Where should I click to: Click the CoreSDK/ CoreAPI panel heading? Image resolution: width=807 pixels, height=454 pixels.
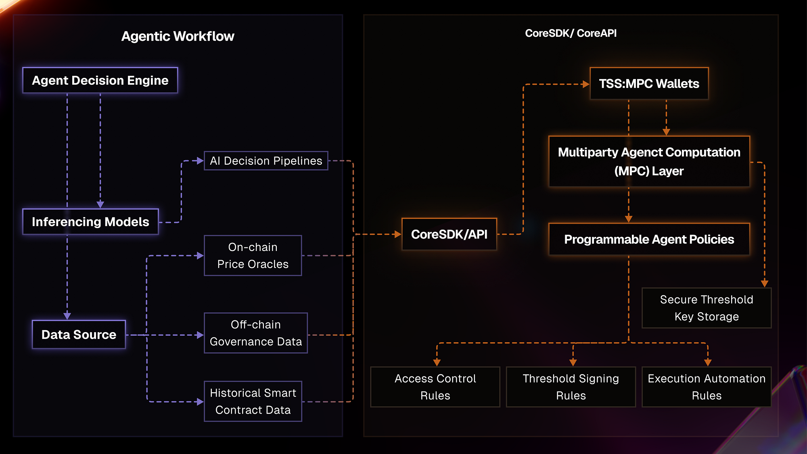tap(571, 33)
